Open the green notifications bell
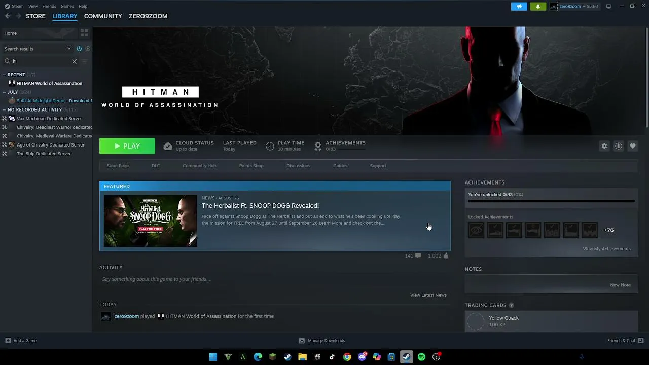The height and width of the screenshot is (365, 649). pyautogui.click(x=538, y=6)
